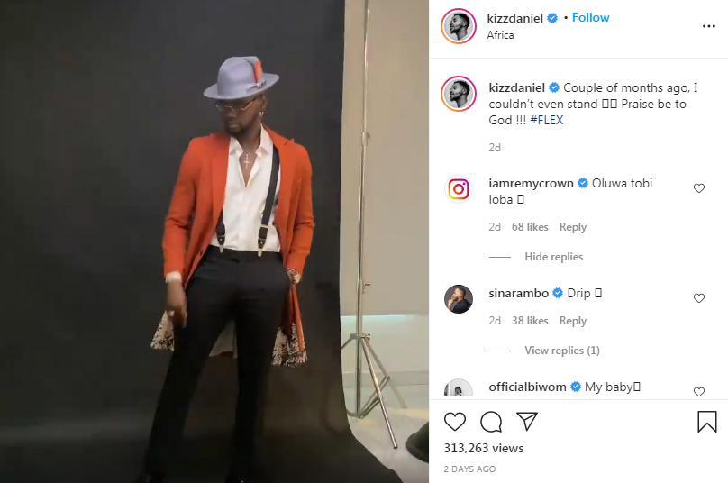
Task: Open iamremycrown's avatar
Action: coord(459,189)
